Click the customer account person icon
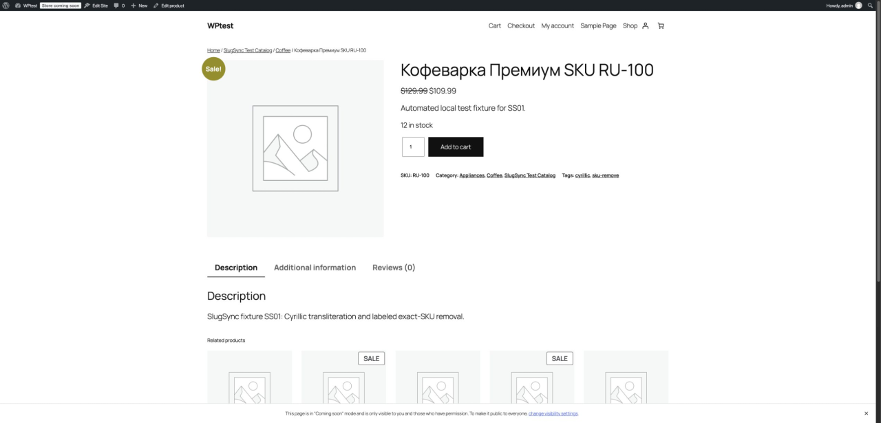The image size is (881, 423). tap(646, 25)
